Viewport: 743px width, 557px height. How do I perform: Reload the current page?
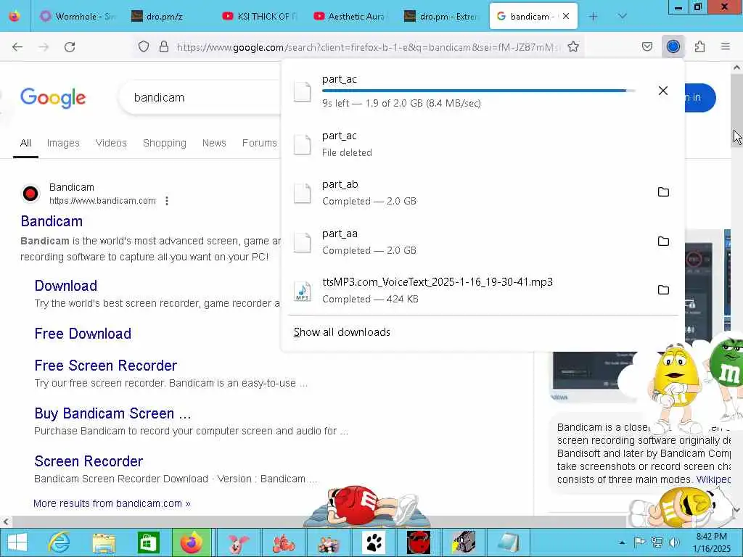coord(70,47)
